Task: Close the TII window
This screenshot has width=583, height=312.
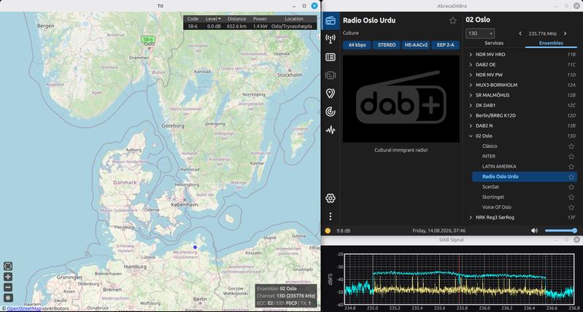Action: pyautogui.click(x=314, y=6)
